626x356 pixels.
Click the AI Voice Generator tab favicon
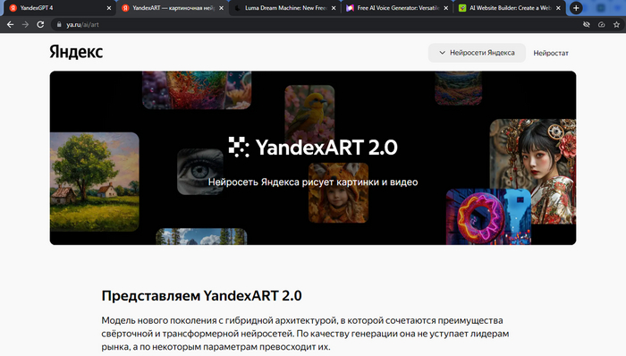pyautogui.click(x=351, y=8)
